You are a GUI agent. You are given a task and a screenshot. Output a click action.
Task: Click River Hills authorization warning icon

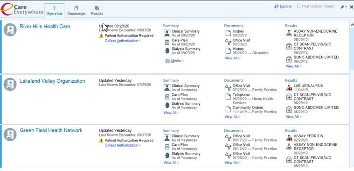[101, 36]
